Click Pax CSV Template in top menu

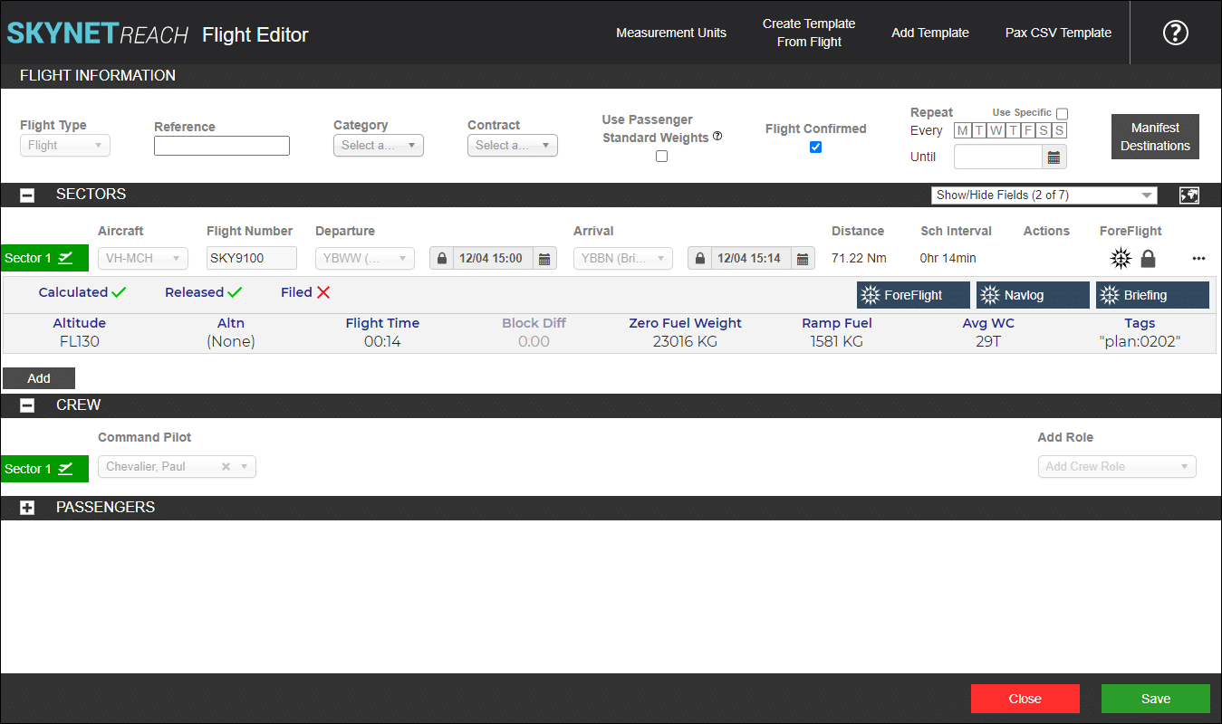[x=1058, y=33]
